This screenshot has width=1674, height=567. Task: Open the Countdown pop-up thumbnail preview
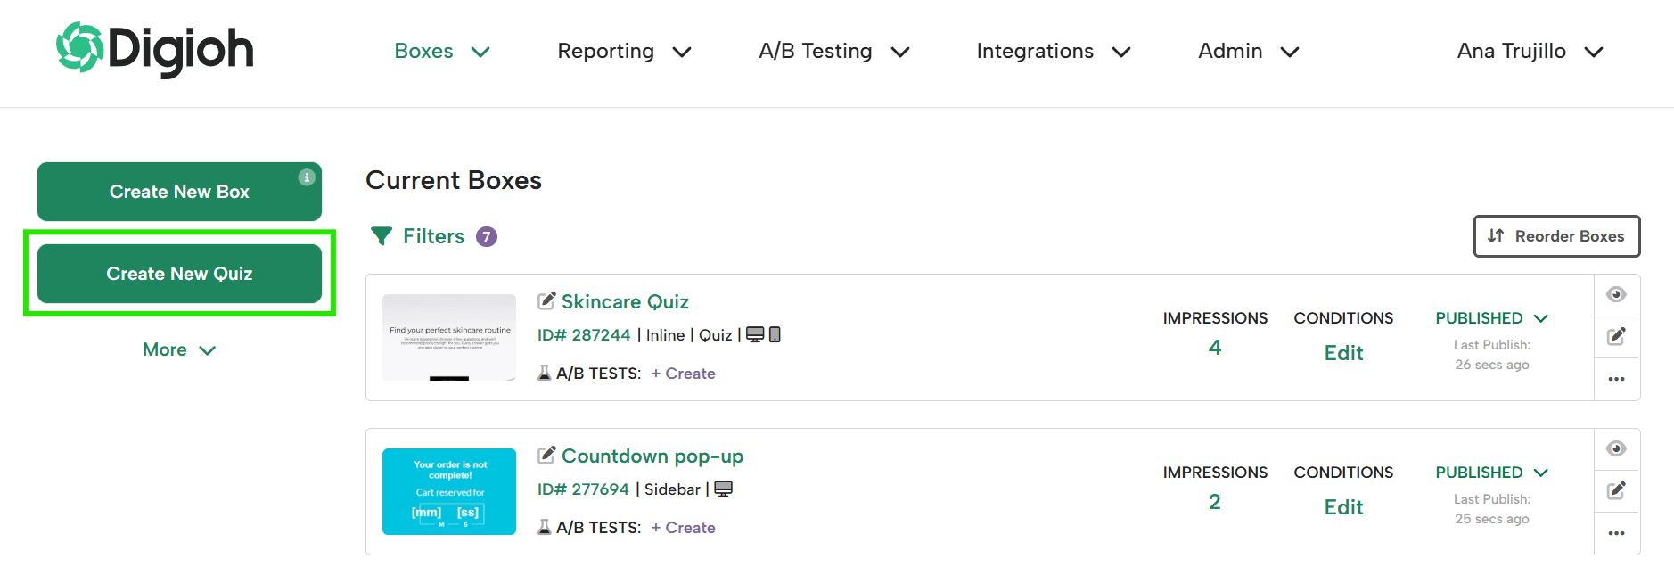tap(449, 491)
